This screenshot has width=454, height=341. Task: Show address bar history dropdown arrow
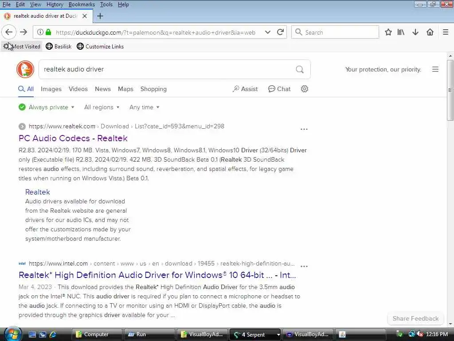267,32
